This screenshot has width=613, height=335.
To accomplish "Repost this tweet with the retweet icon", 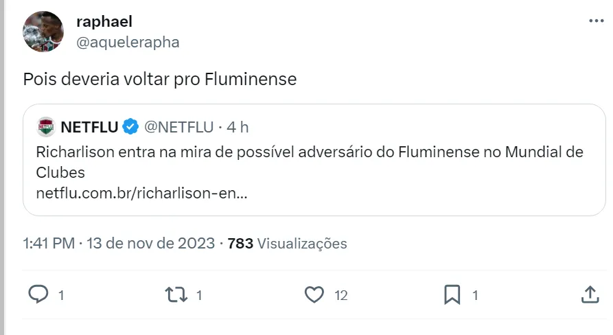I will pos(176,294).
